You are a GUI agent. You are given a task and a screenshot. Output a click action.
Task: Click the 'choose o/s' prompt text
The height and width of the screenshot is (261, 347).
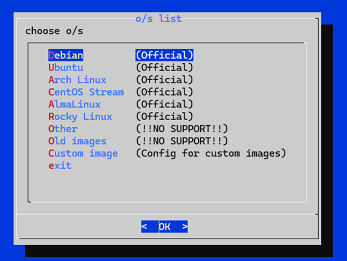54,31
